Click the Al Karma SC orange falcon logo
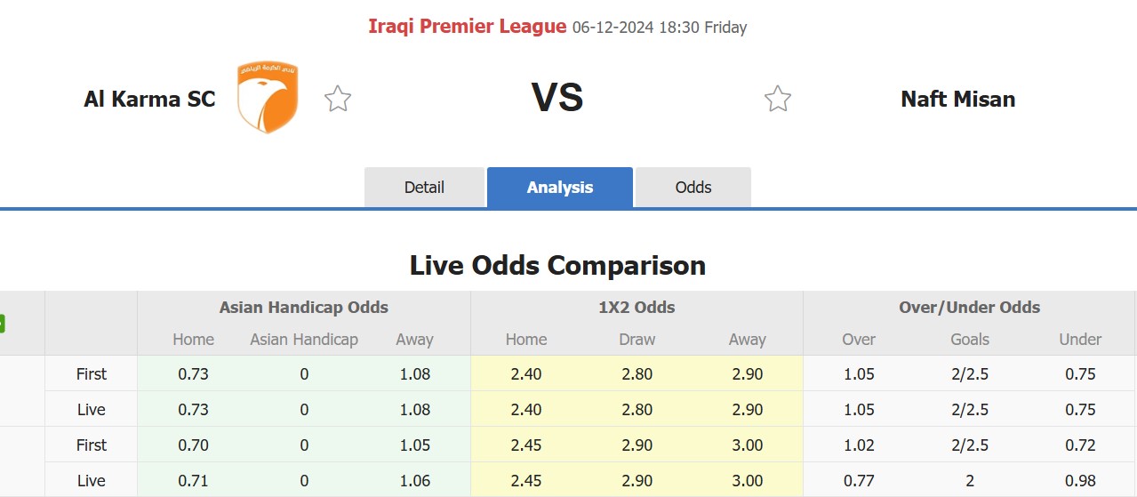Viewport: 1137px width, 497px height. click(268, 98)
